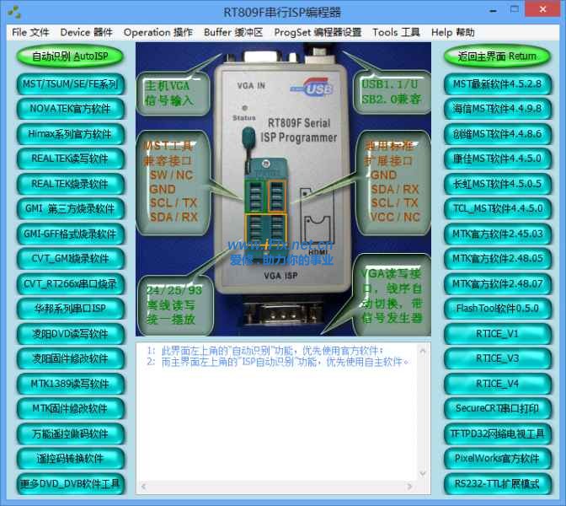This screenshot has height=506, width=566.
Task: Click the app icon in the title bar
Action: click(x=13, y=12)
